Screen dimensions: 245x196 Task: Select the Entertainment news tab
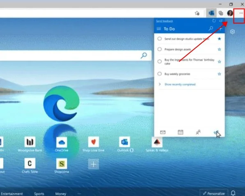(x=12, y=194)
